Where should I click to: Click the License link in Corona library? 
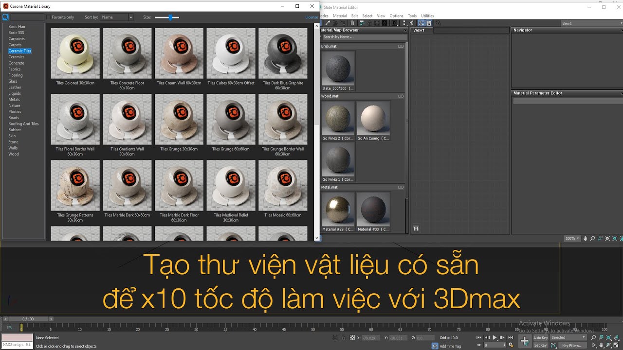coord(311,17)
